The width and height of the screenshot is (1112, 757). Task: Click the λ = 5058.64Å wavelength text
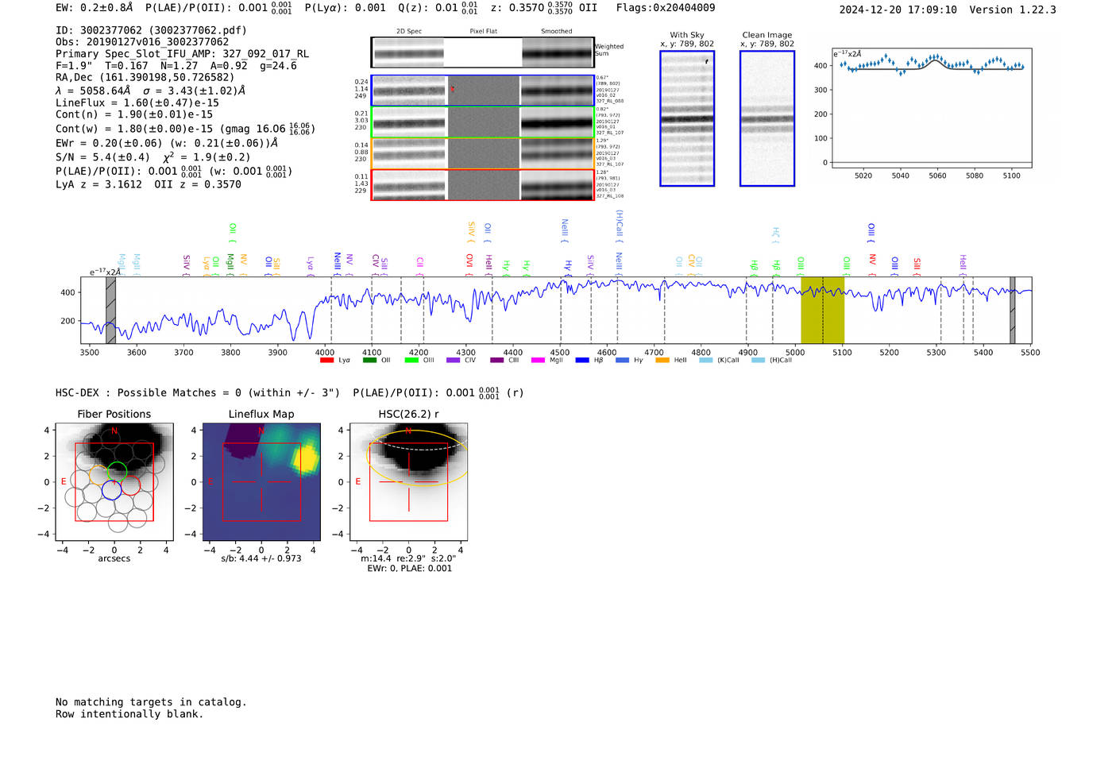coord(151,91)
